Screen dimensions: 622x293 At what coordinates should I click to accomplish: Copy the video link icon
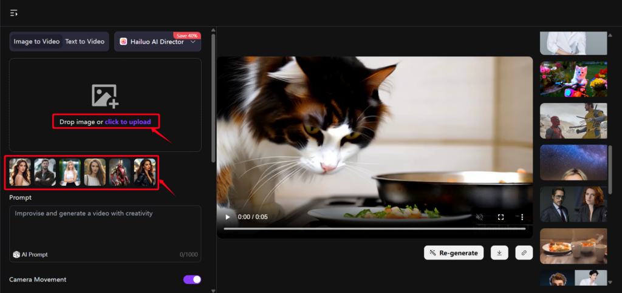coord(524,252)
